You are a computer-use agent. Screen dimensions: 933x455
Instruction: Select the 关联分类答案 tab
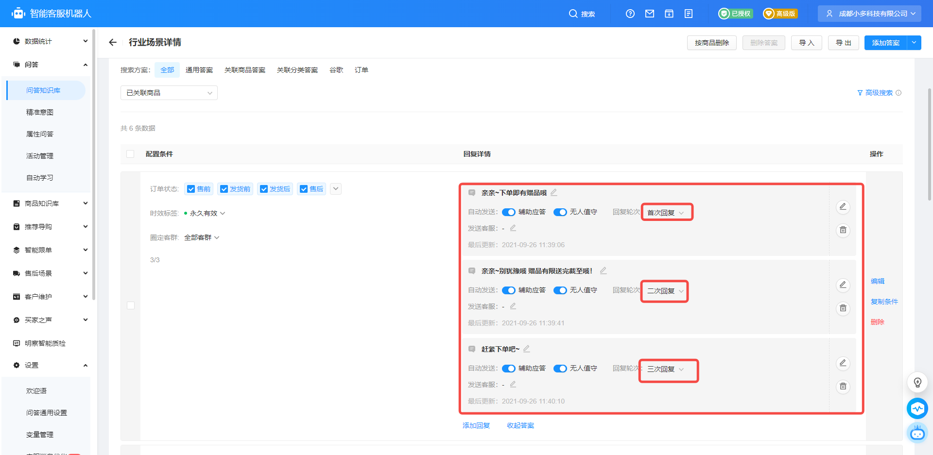pyautogui.click(x=297, y=70)
